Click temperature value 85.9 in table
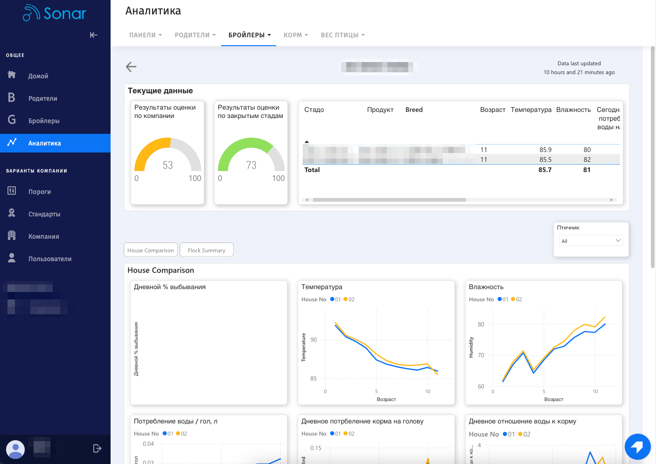The image size is (656, 464). 545,150
